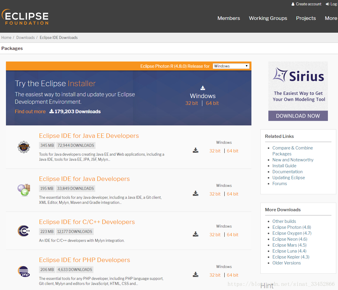Click the download icon above Windows installer
The height and width of the screenshot is (290, 338).
[203, 88]
